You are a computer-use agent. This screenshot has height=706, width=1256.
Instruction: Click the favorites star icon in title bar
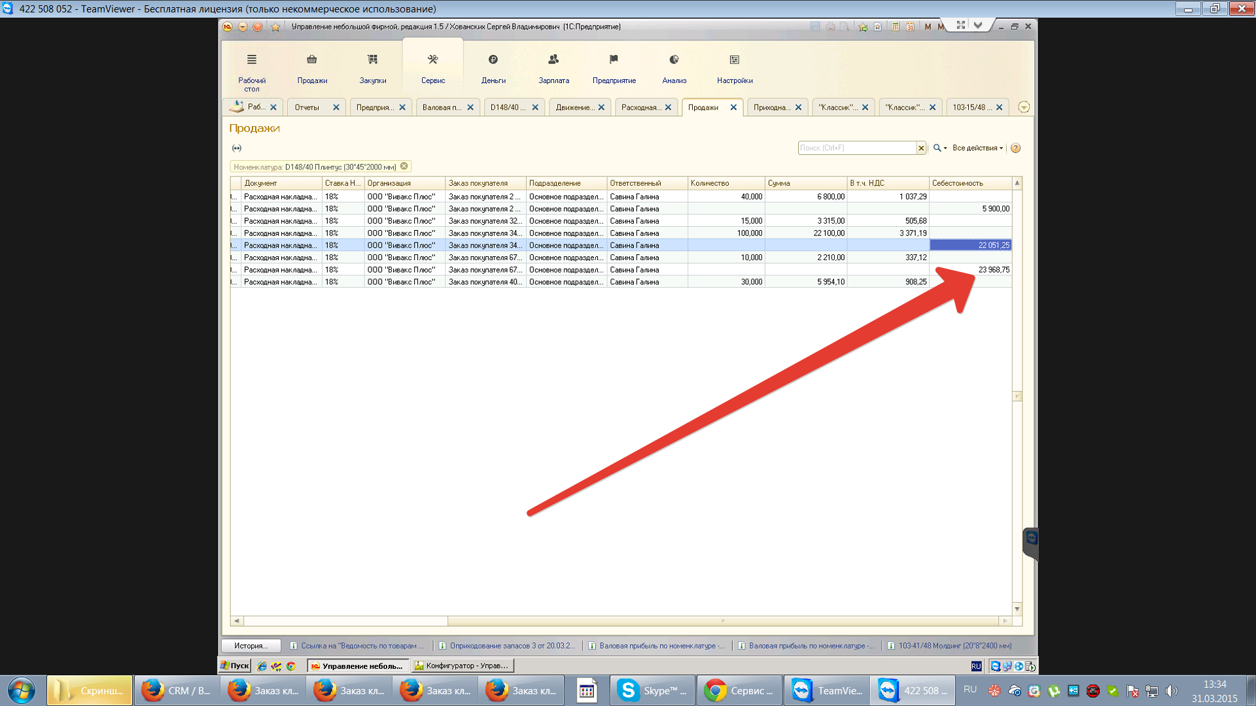(275, 27)
